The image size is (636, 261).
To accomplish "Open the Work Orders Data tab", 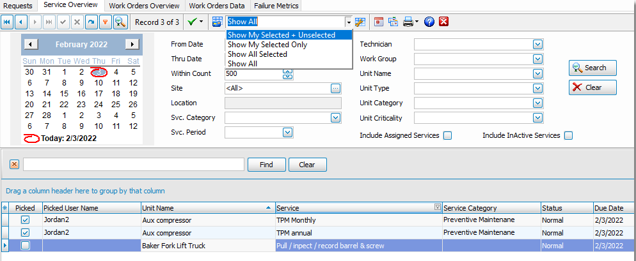I will [217, 6].
